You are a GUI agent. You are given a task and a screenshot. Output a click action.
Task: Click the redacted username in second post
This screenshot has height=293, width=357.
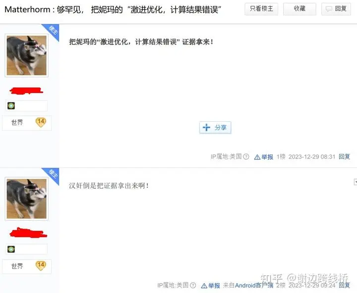point(28,233)
